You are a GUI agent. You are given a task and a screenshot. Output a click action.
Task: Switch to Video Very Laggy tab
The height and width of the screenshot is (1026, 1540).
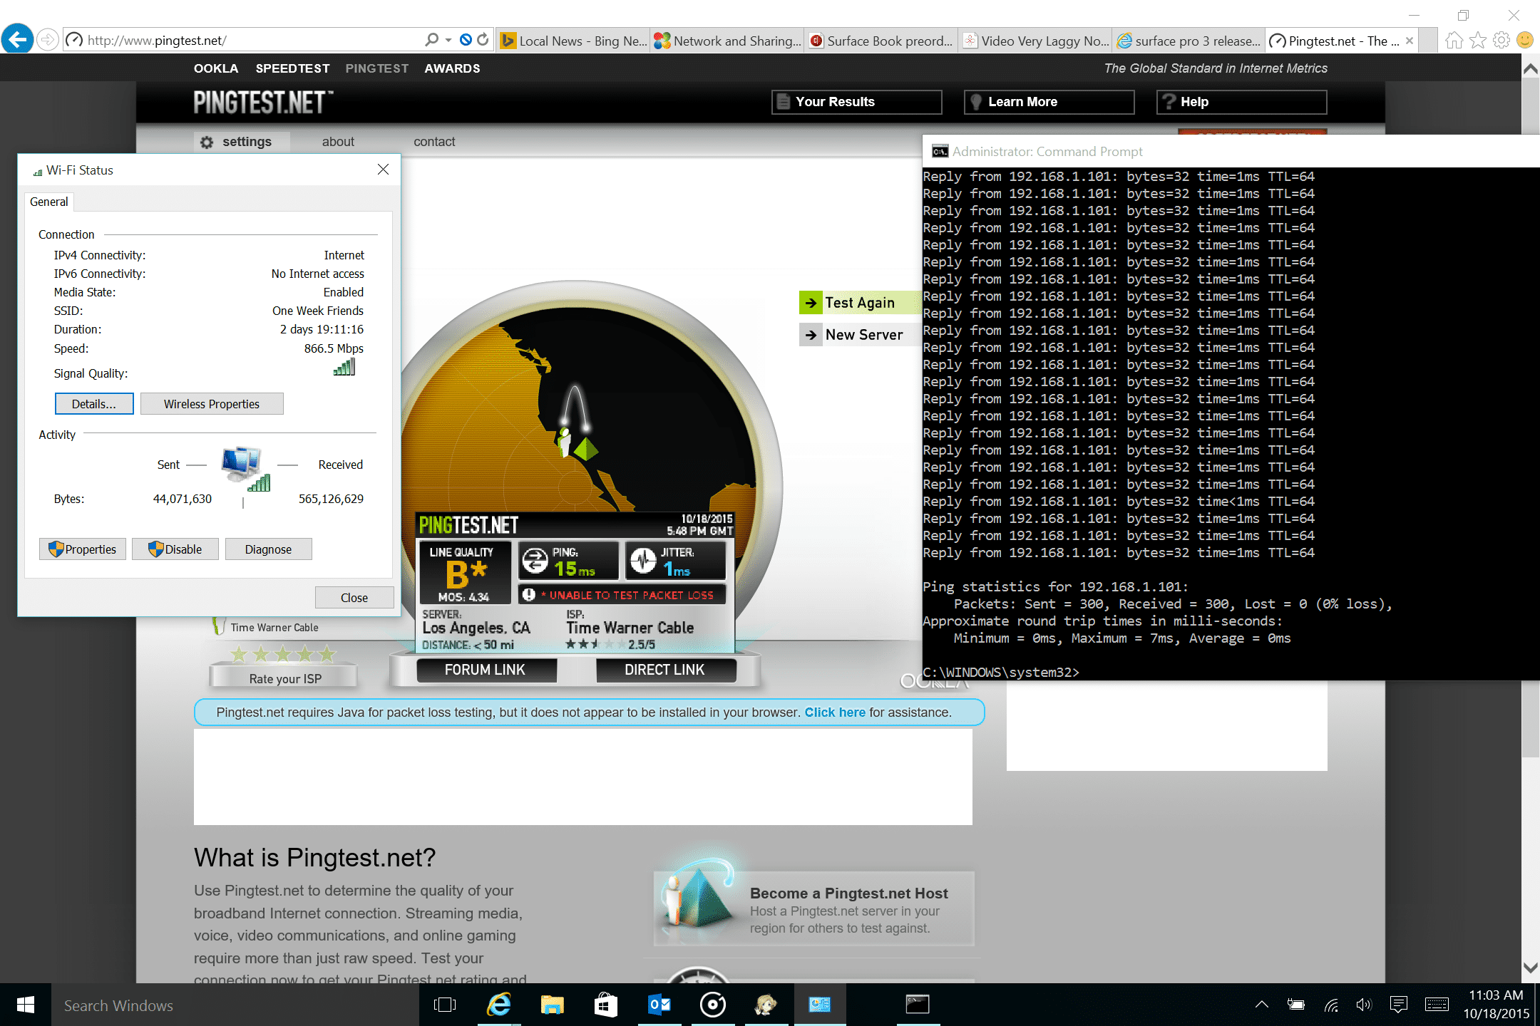(x=1036, y=41)
